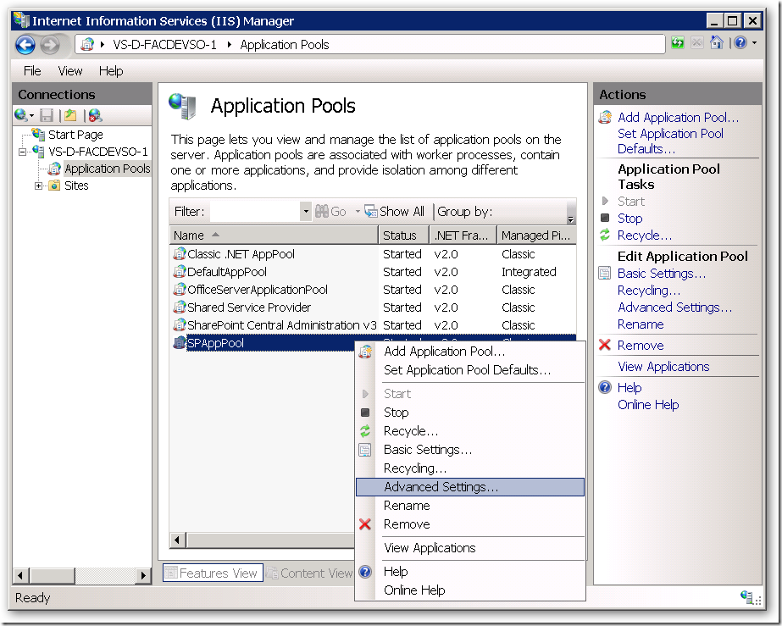
Task: Click Basic Settings link in Actions pane
Action: (662, 274)
